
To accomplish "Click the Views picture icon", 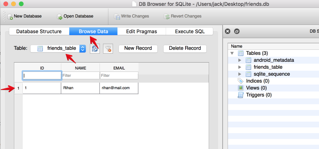I will pyautogui.click(x=241, y=88).
